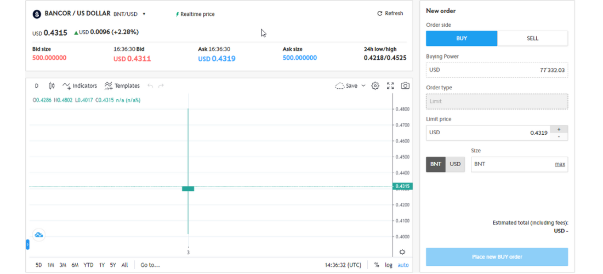Open chart Templates menu

122,85
